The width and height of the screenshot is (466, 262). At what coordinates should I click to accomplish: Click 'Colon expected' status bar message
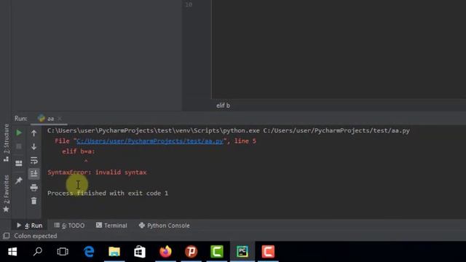click(36, 236)
